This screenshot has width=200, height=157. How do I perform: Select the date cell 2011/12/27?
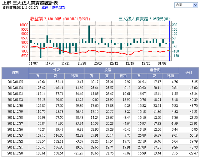click(15, 124)
